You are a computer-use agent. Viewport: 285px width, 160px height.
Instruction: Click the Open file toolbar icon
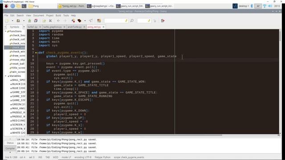click(x=18, y=21)
